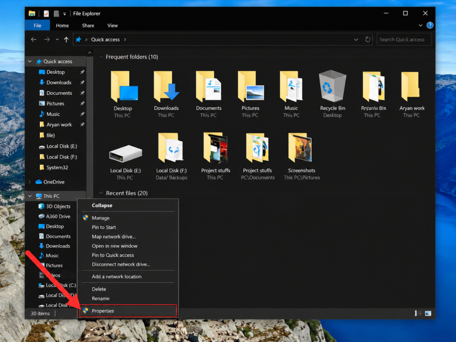456x342 pixels.
Task: Open the quick access toolbar customize dropdown
Action: pyautogui.click(x=65, y=14)
